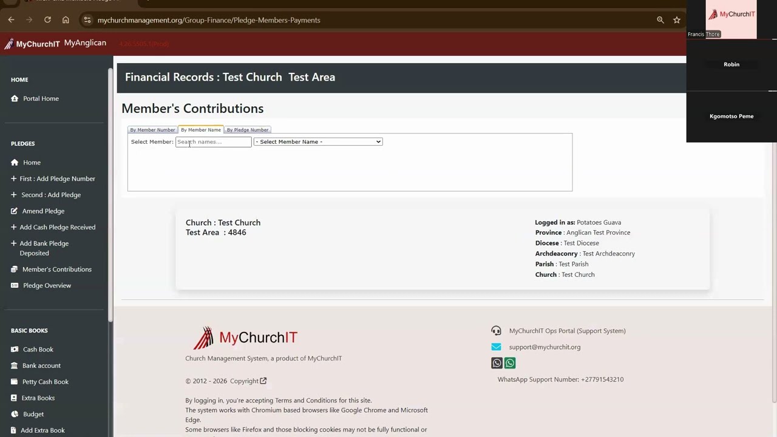
Task: Reload the page with refresh icon
Action: click(x=47, y=20)
